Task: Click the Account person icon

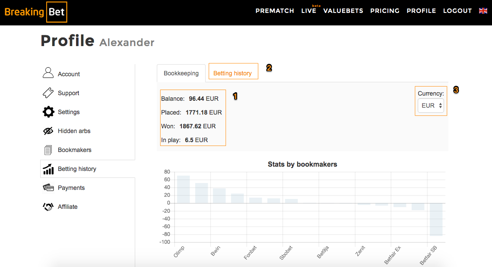Action: tap(48, 73)
